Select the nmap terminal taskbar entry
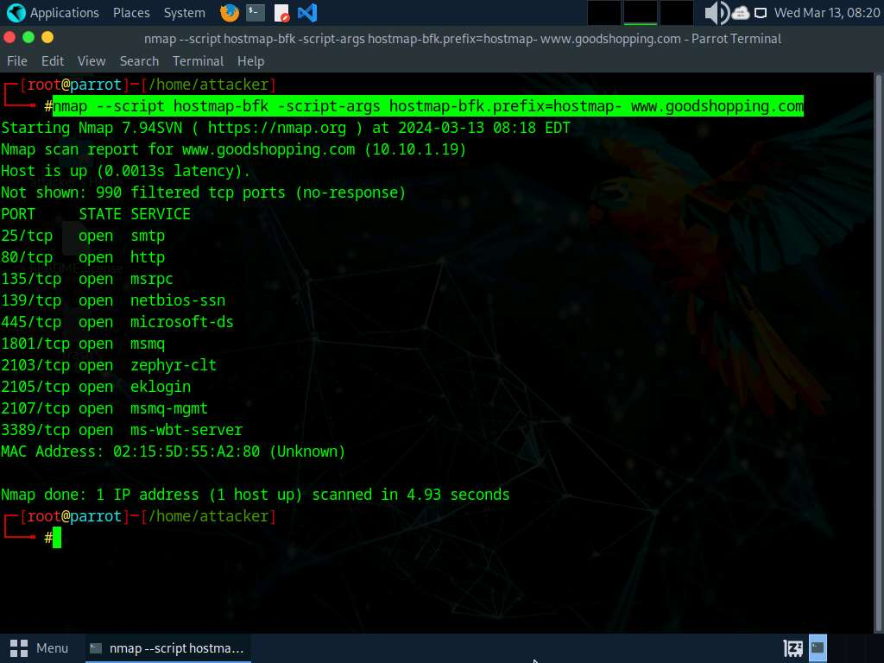The width and height of the screenshot is (884, 663). [x=167, y=647]
